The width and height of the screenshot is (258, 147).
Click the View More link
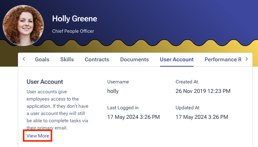pos(38,136)
